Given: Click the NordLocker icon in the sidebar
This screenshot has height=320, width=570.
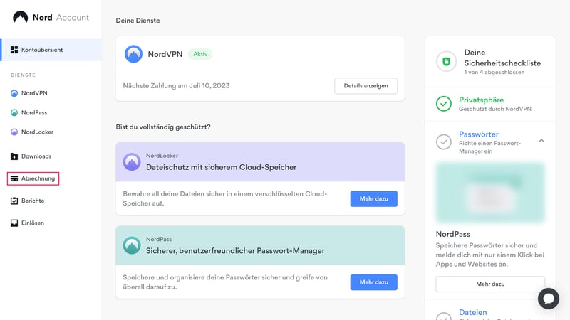Looking at the screenshot, I should [14, 132].
